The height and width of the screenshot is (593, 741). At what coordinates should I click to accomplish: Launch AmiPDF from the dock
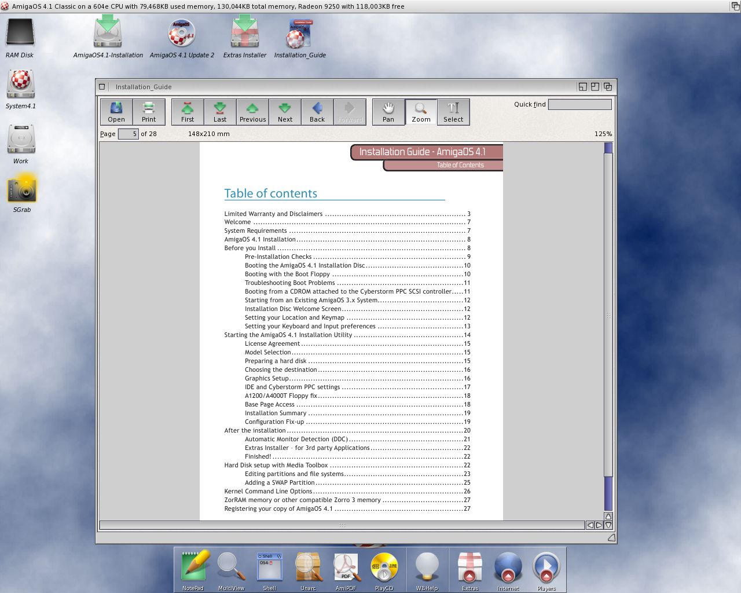[346, 570]
